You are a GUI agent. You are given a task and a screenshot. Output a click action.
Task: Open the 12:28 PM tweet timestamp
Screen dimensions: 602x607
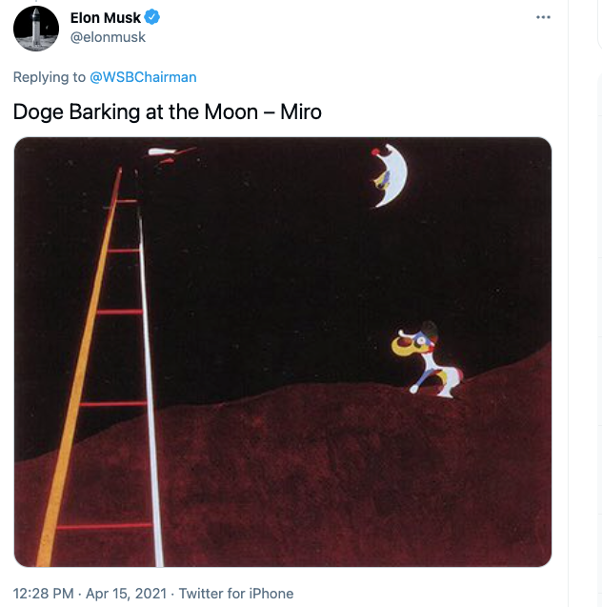point(44,594)
